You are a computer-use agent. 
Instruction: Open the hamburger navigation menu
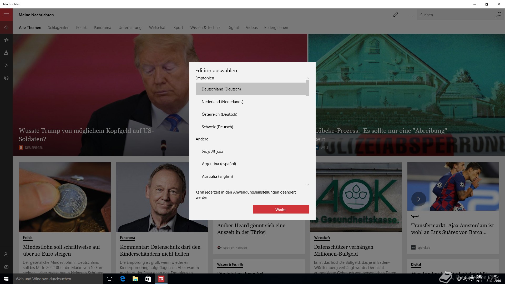click(x=6, y=15)
